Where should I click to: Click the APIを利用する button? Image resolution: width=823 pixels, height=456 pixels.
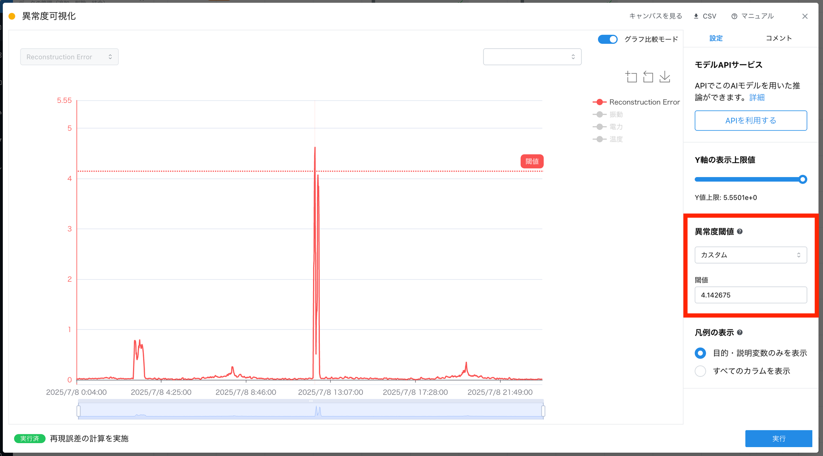(x=750, y=121)
